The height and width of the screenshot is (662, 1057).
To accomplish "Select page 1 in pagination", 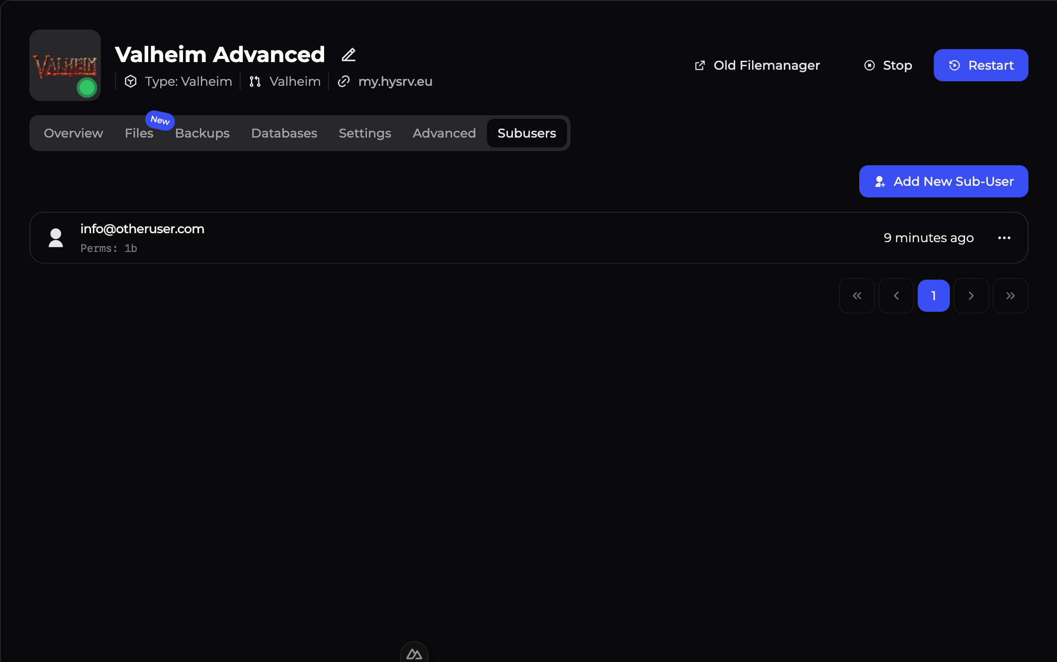I will tap(934, 296).
